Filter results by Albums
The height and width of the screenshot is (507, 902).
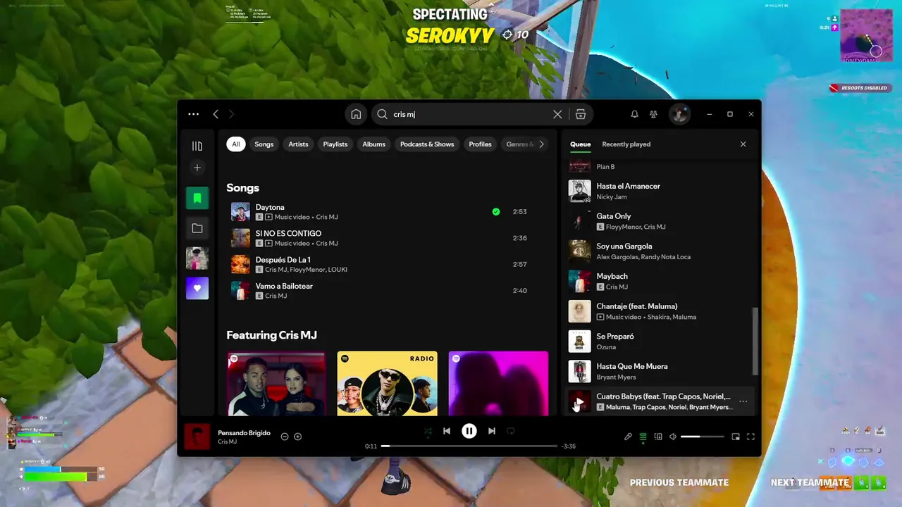[373, 144]
